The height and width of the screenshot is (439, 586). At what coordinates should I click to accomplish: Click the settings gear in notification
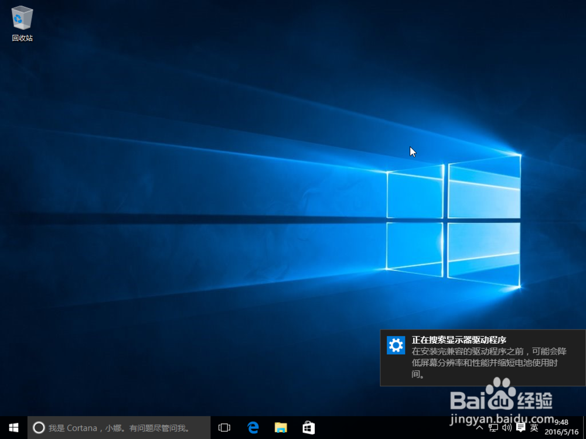[x=396, y=345]
